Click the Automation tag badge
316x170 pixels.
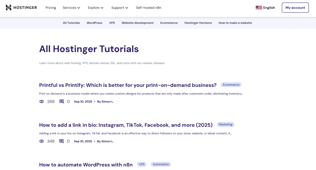(161, 164)
